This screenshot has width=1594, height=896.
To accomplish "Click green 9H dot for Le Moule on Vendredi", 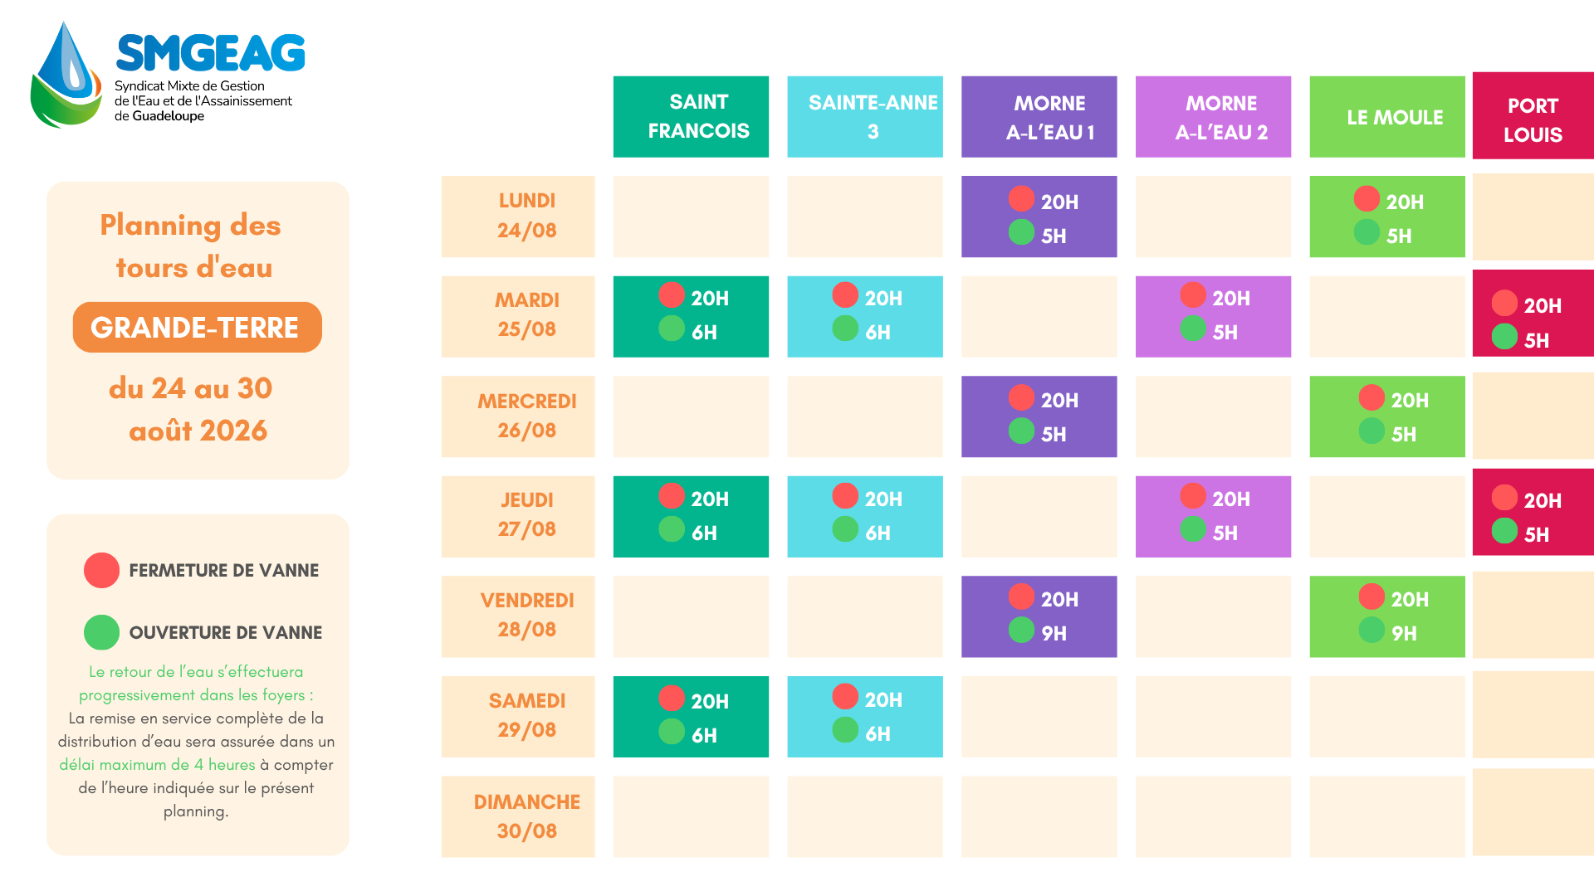I will [x=1372, y=630].
